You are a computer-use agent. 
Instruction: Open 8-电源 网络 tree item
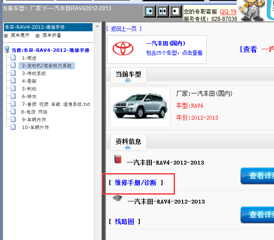[34, 112]
